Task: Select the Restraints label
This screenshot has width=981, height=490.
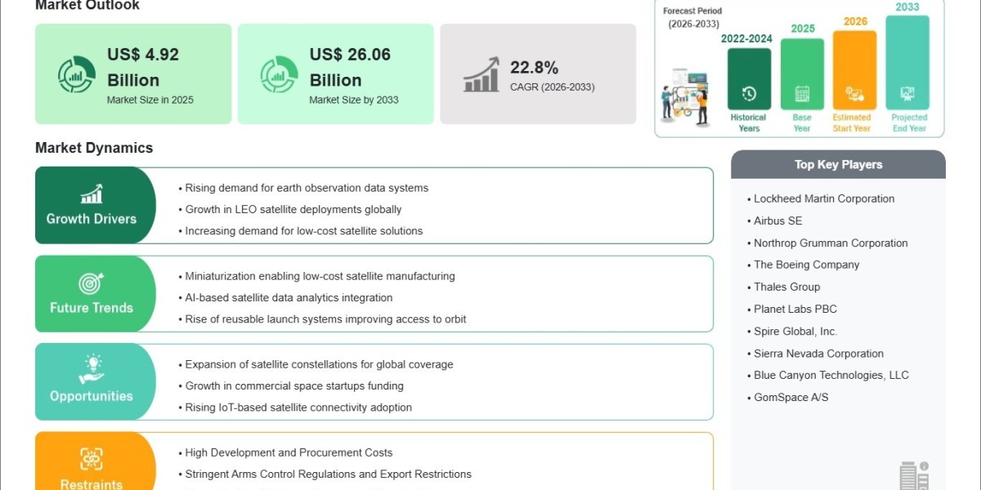Action: coord(92,484)
